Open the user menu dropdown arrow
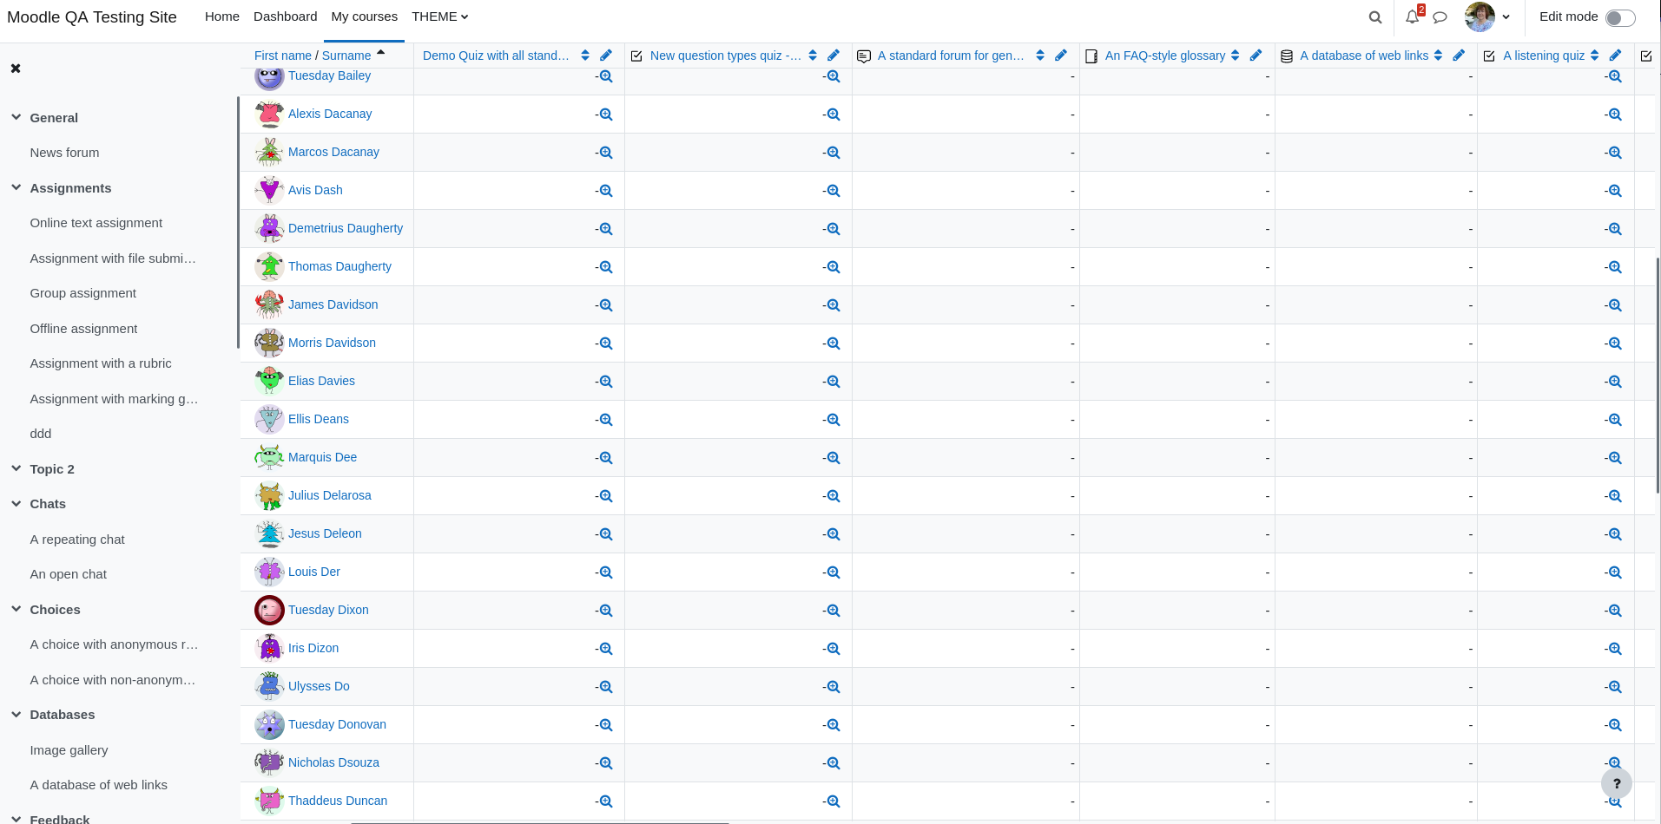Image resolution: width=1661 pixels, height=824 pixels. pos(1506,17)
